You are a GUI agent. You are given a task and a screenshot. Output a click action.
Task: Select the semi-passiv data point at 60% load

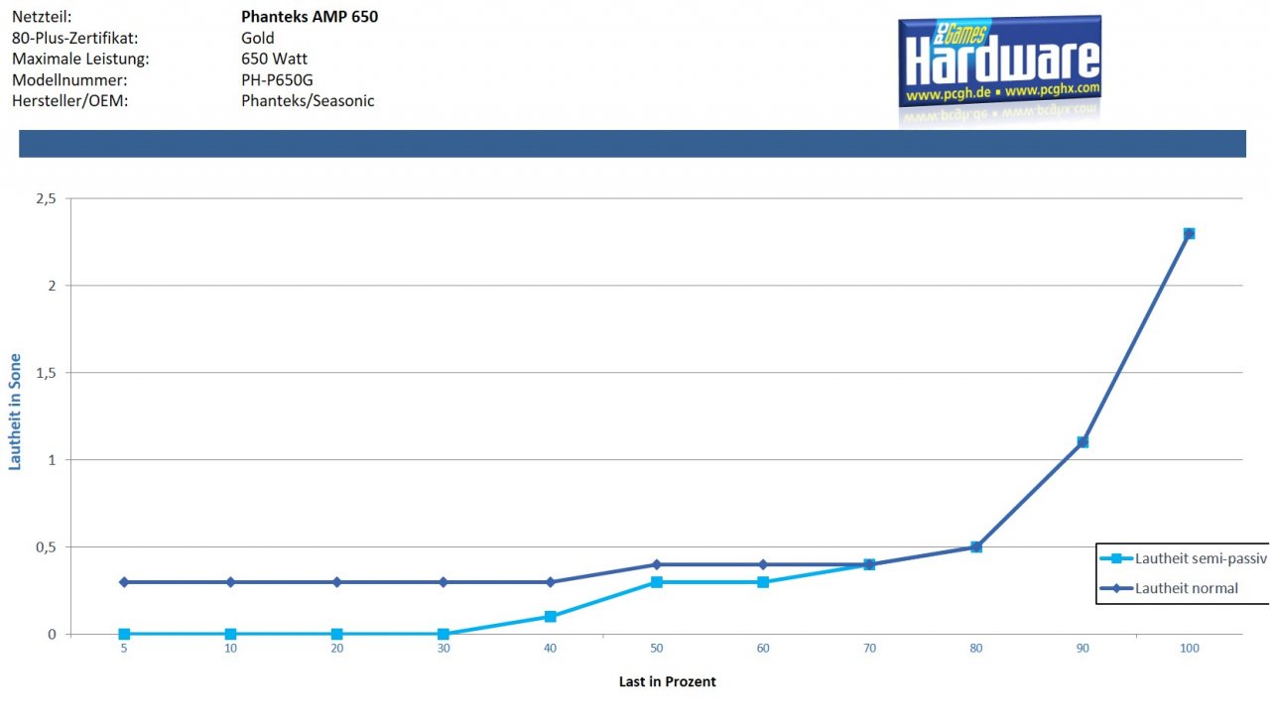[763, 582]
